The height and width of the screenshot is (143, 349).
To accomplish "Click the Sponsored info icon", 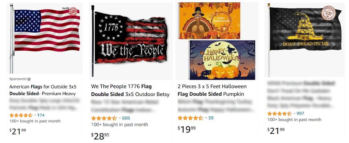I will tap(29, 79).
